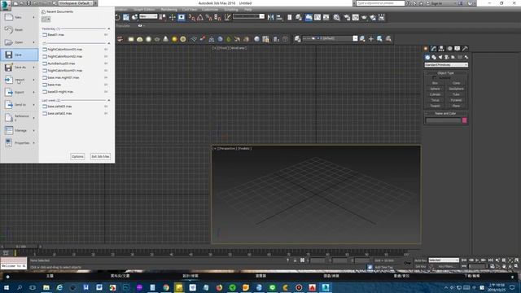Pin Base01.max in recent documents

tap(106, 34)
